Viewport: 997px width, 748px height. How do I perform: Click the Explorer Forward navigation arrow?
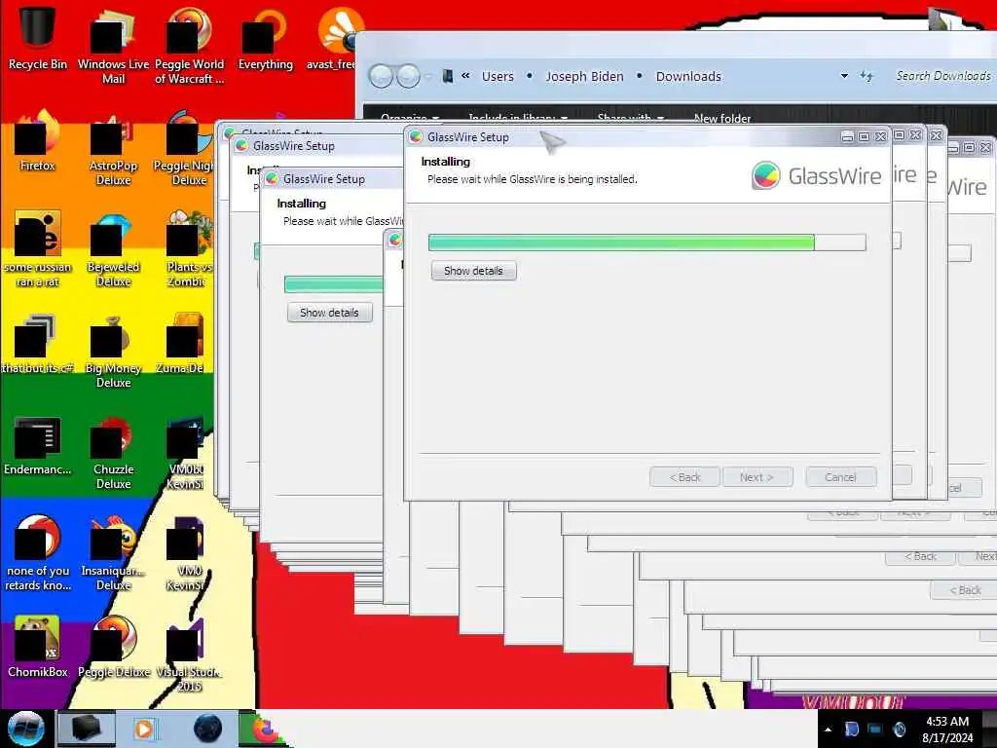click(408, 76)
